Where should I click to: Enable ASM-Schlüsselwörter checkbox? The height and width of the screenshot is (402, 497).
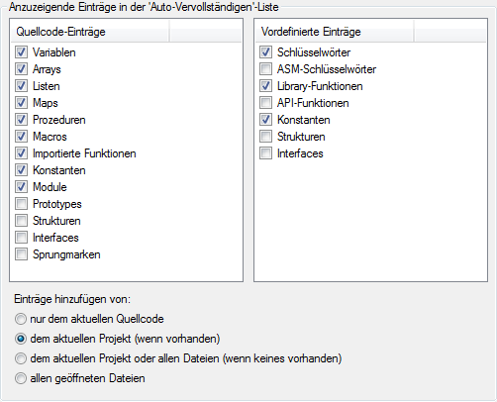coord(265,69)
